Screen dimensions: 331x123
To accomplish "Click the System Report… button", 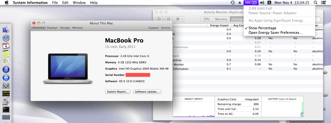I will (x=118, y=92).
